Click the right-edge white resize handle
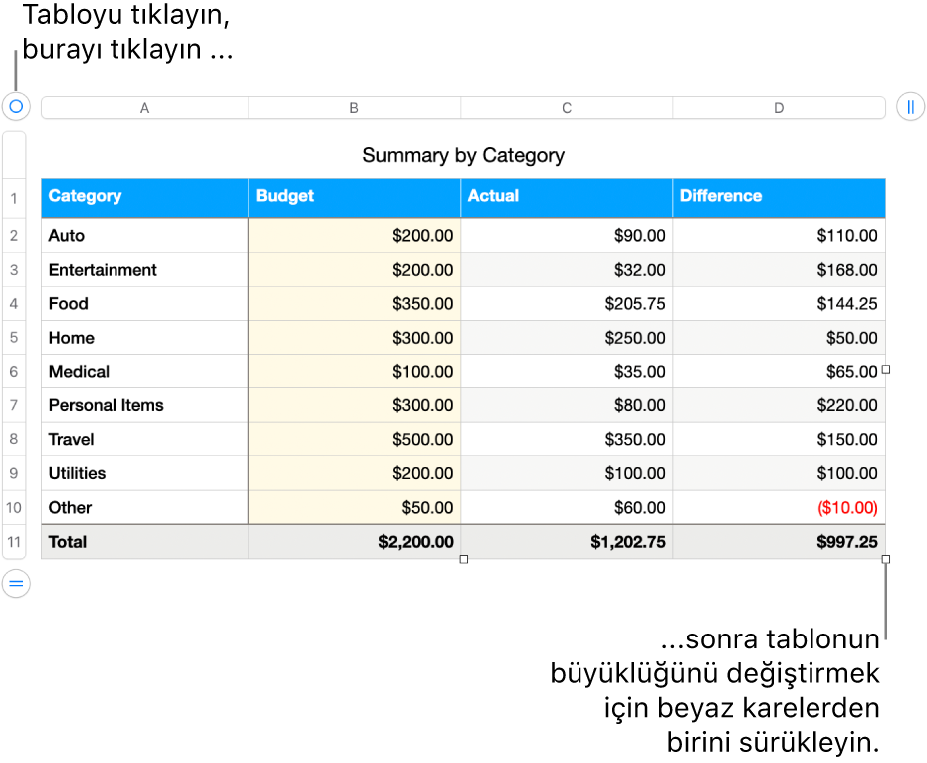This screenshot has height=763, width=927. [x=884, y=371]
